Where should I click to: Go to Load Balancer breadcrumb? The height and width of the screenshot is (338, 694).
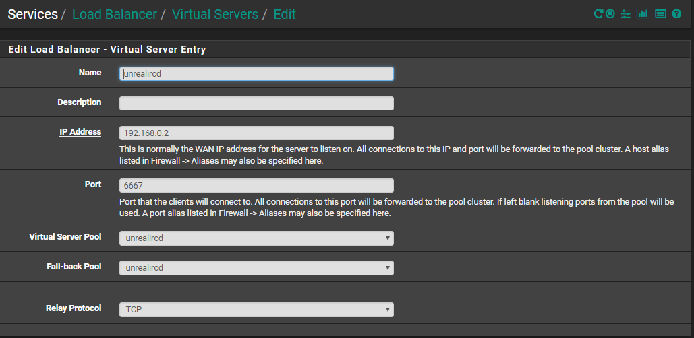coord(114,14)
